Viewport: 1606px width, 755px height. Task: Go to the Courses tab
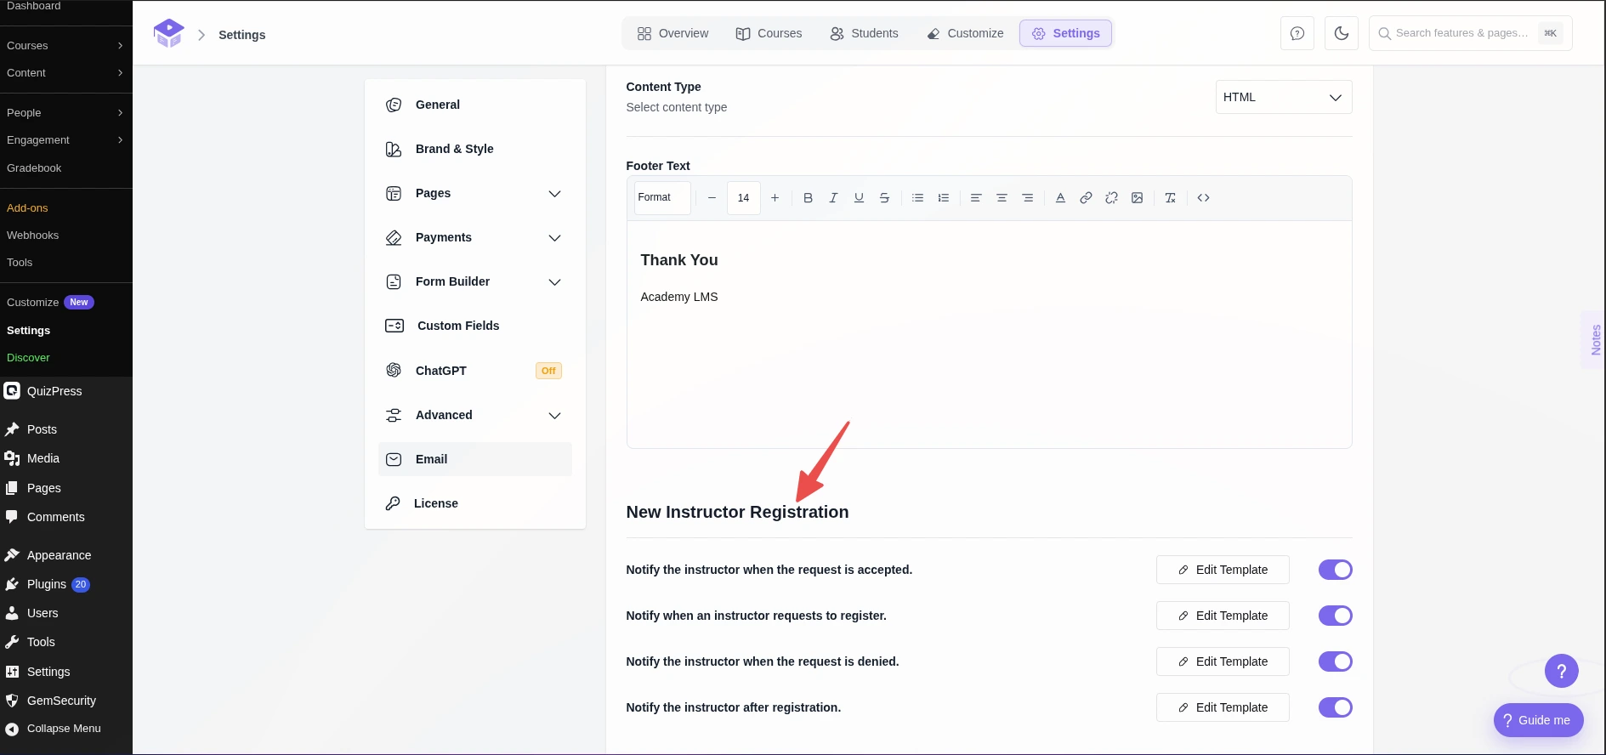click(x=769, y=33)
